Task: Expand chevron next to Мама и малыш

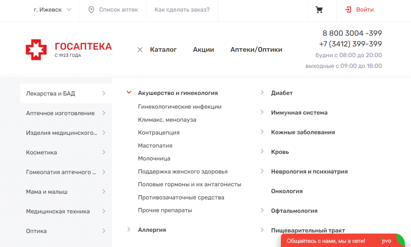Action: pyautogui.click(x=104, y=191)
